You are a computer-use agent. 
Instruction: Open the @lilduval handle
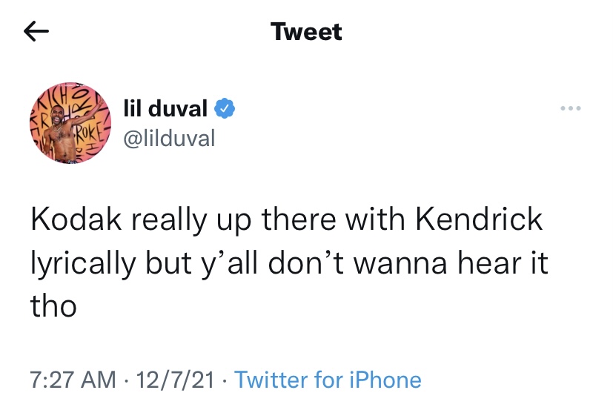point(169,139)
